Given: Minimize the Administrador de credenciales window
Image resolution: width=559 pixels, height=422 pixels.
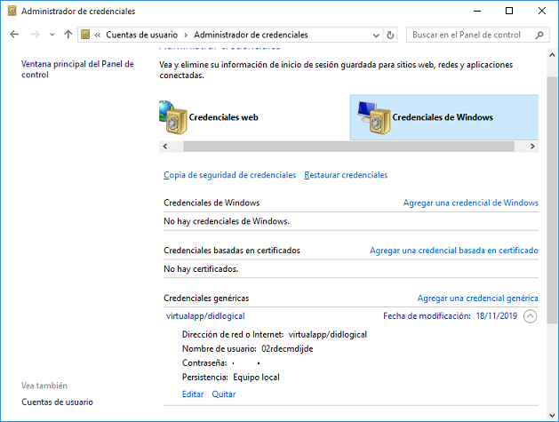Looking at the screenshot, I should (477, 11).
